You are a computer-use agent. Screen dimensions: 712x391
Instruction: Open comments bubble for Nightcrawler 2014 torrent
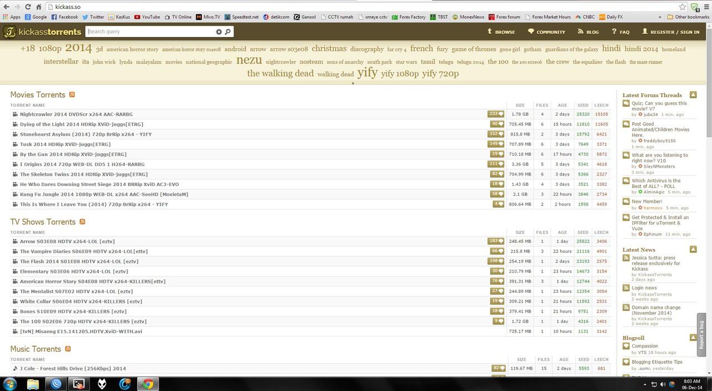click(496, 114)
